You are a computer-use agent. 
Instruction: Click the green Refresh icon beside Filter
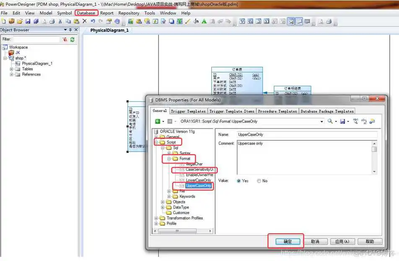[x=73, y=39]
